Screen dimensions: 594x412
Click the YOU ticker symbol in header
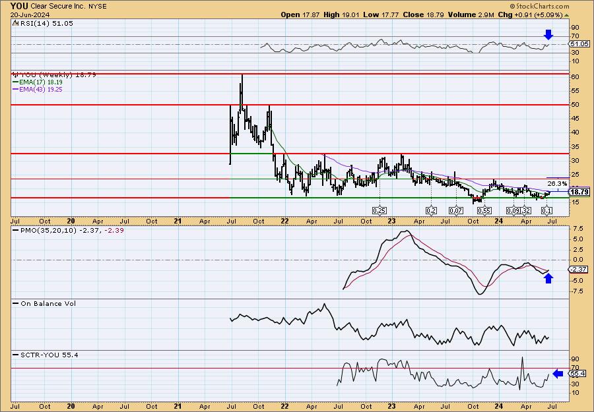point(19,6)
